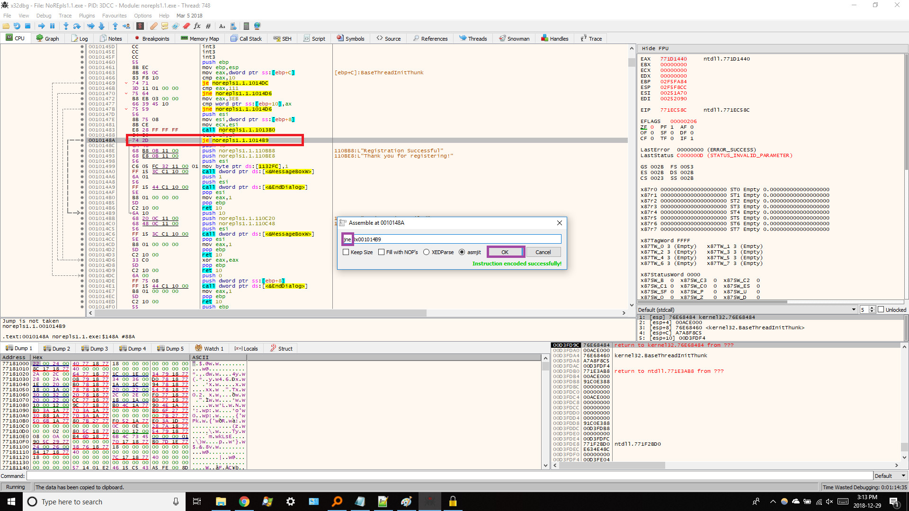Screen dimensions: 909x511
Task: Open the Dump 2 tab
Action: pyautogui.click(x=56, y=349)
